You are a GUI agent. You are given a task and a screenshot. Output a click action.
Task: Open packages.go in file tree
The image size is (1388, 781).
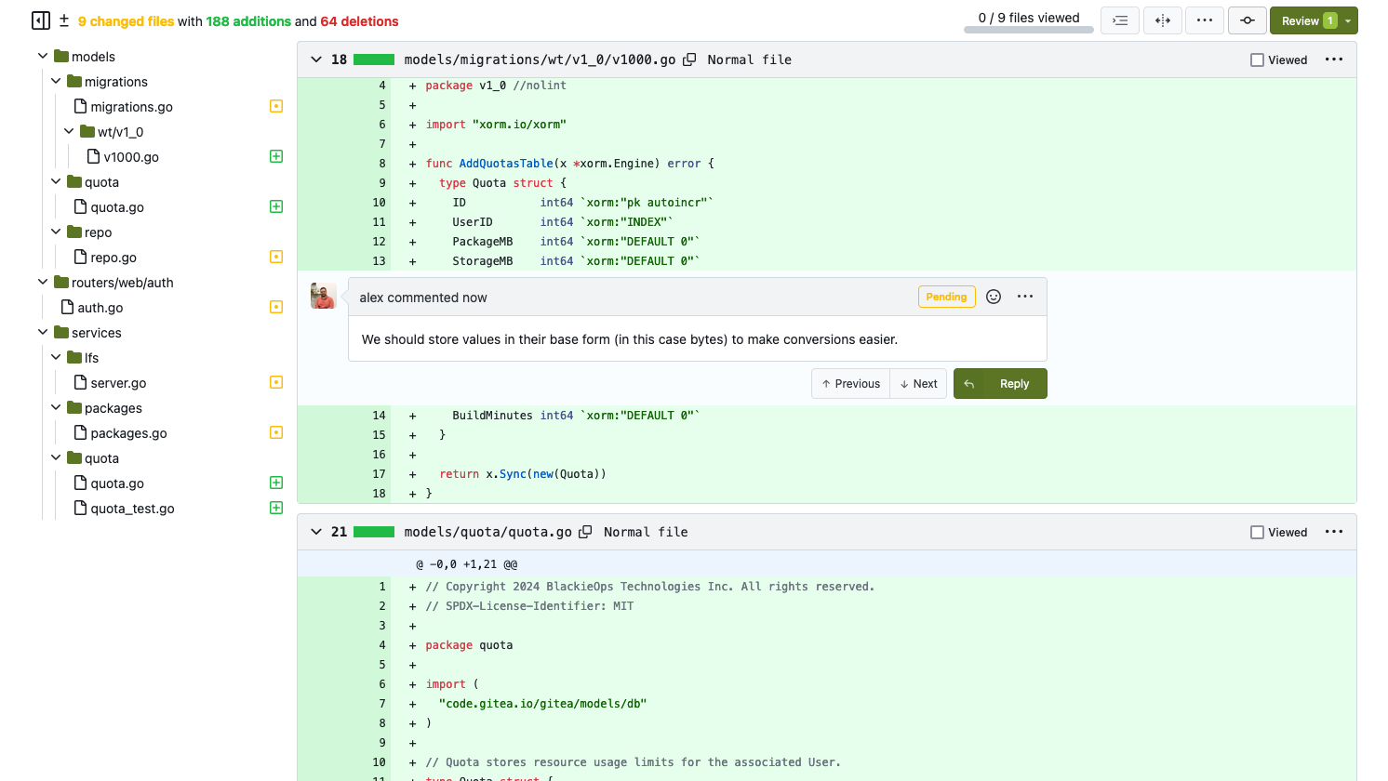(128, 433)
